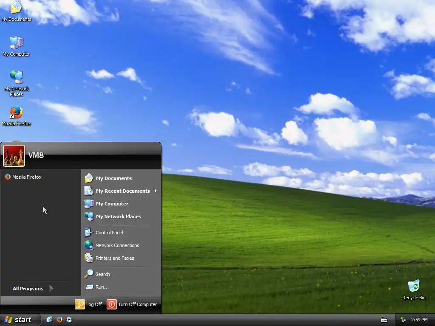Launch Mozilla Firefox from pinned start menu
This screenshot has height=326, width=435.
(23, 177)
